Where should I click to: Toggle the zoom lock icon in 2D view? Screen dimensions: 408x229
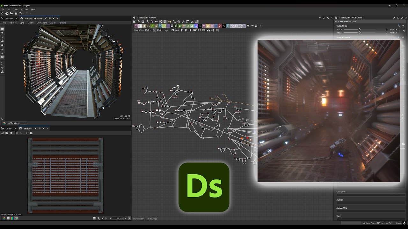point(129,219)
